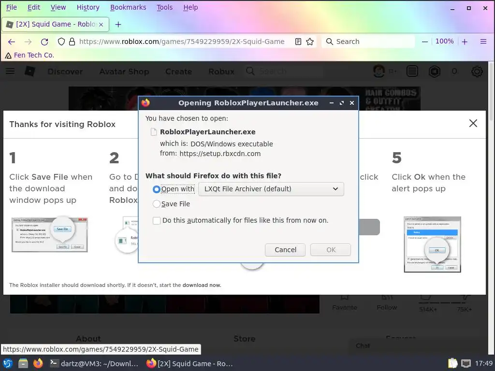495x371 pixels.
Task: Open the File menu
Action: point(12,7)
